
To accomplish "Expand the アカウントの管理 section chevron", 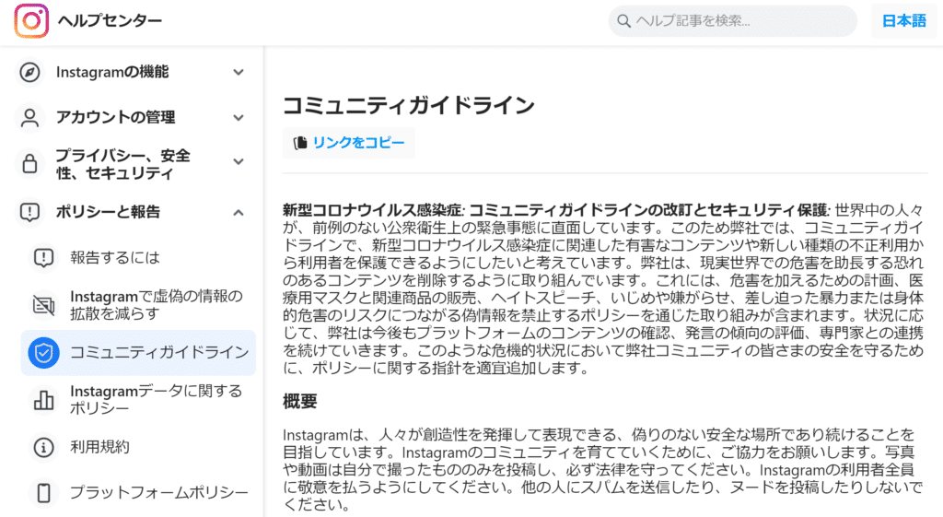I will click(x=239, y=117).
